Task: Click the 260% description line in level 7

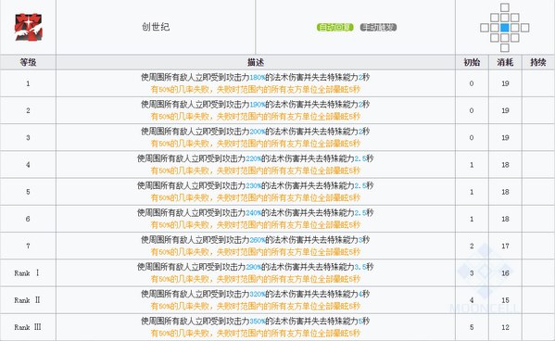Action: 255,240
